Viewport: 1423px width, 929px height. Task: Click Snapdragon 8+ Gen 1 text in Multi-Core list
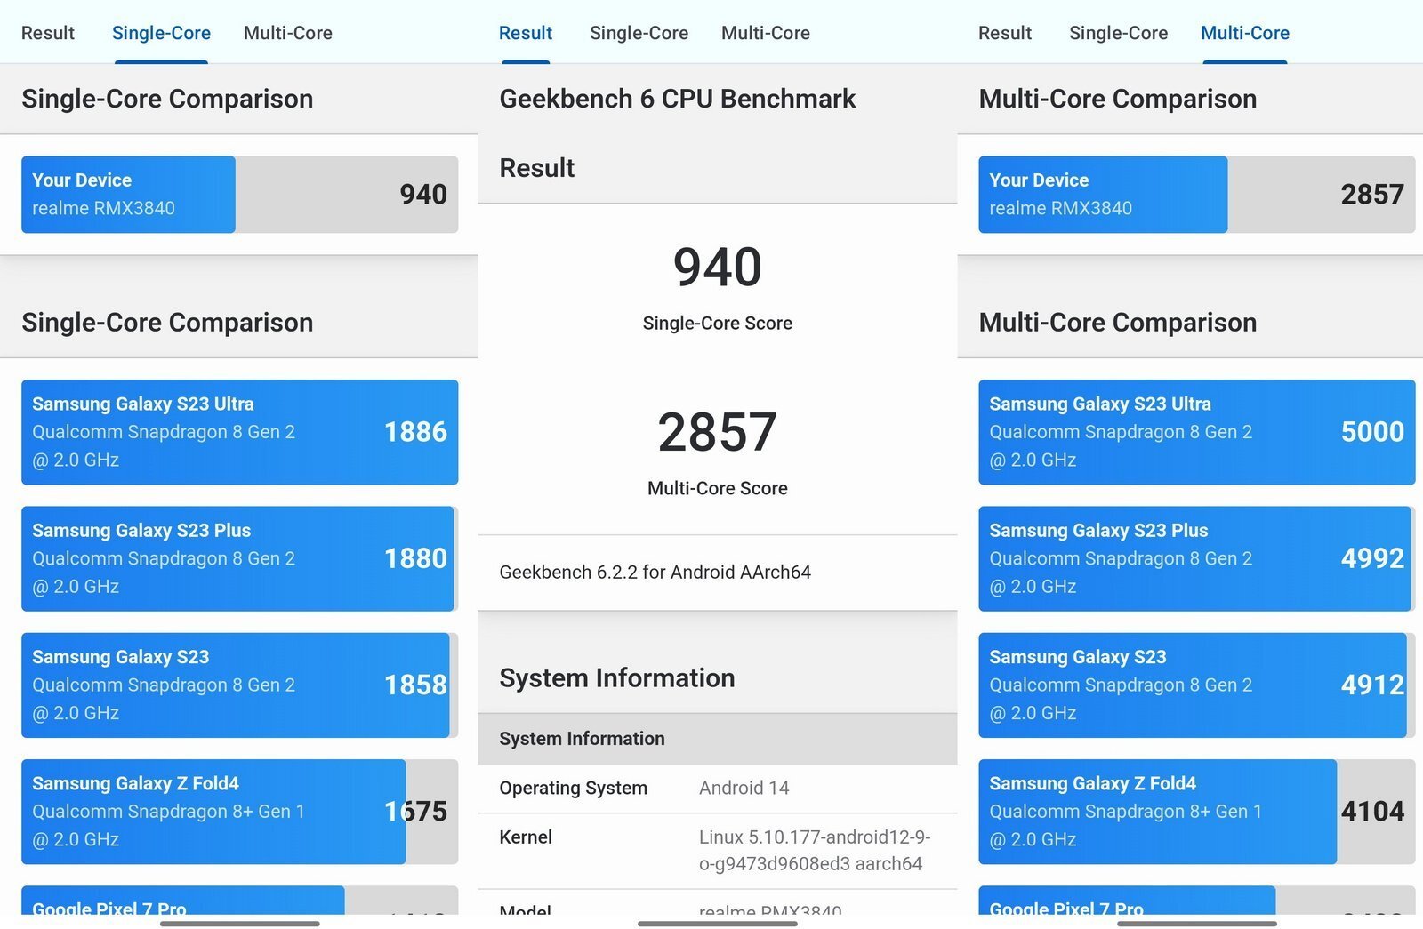coord(1126,812)
